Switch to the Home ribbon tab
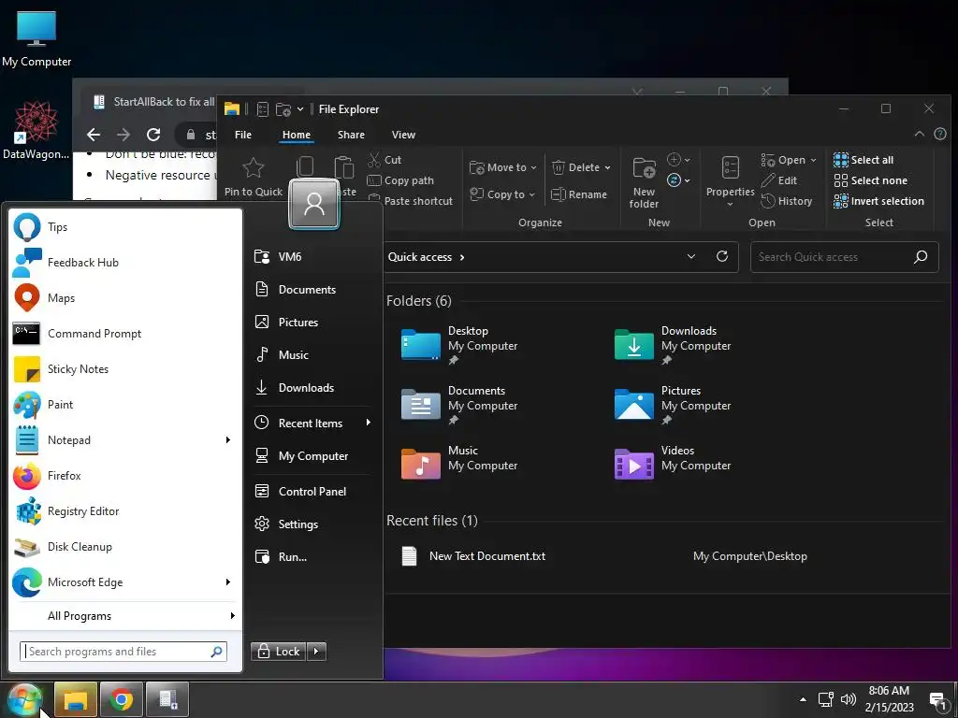The width and height of the screenshot is (958, 718). (x=297, y=135)
